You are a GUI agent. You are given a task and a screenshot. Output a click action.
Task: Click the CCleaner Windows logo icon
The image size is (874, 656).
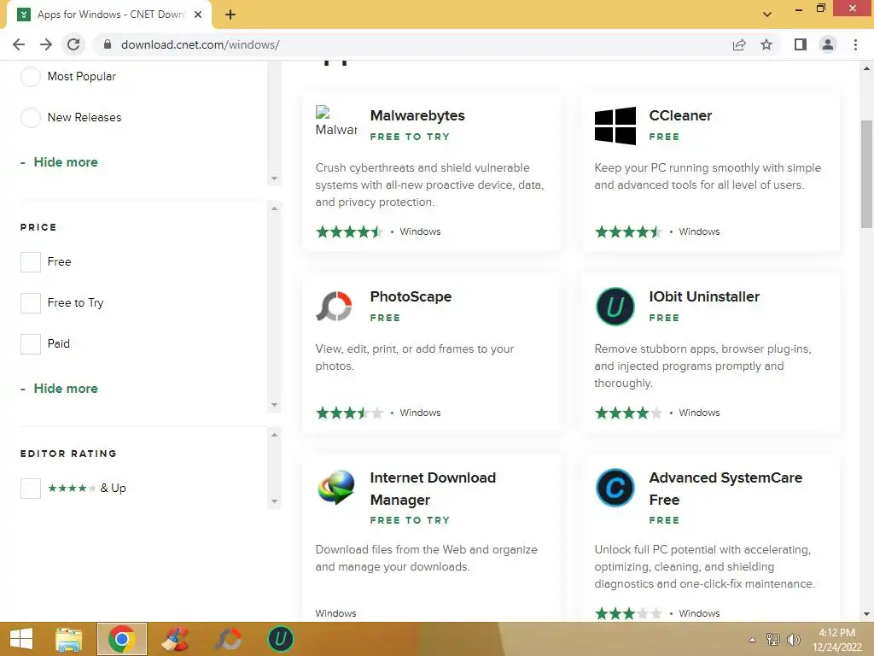pyautogui.click(x=615, y=126)
